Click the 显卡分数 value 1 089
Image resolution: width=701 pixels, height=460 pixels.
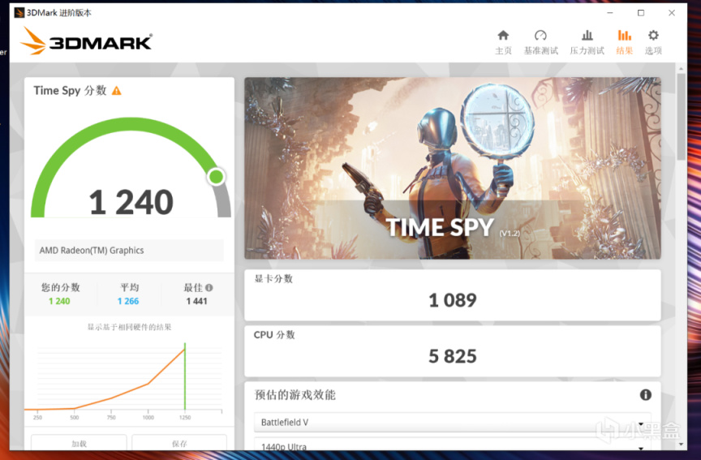(453, 300)
